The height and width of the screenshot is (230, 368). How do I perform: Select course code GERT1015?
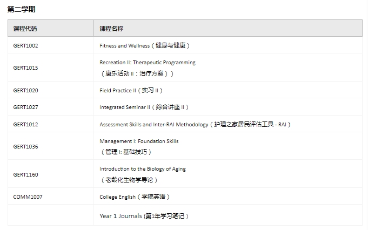point(26,68)
